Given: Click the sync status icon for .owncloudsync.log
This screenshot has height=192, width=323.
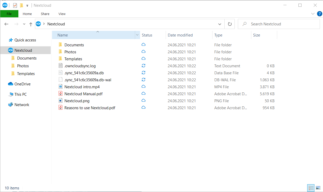Looking at the screenshot, I should point(143,66).
